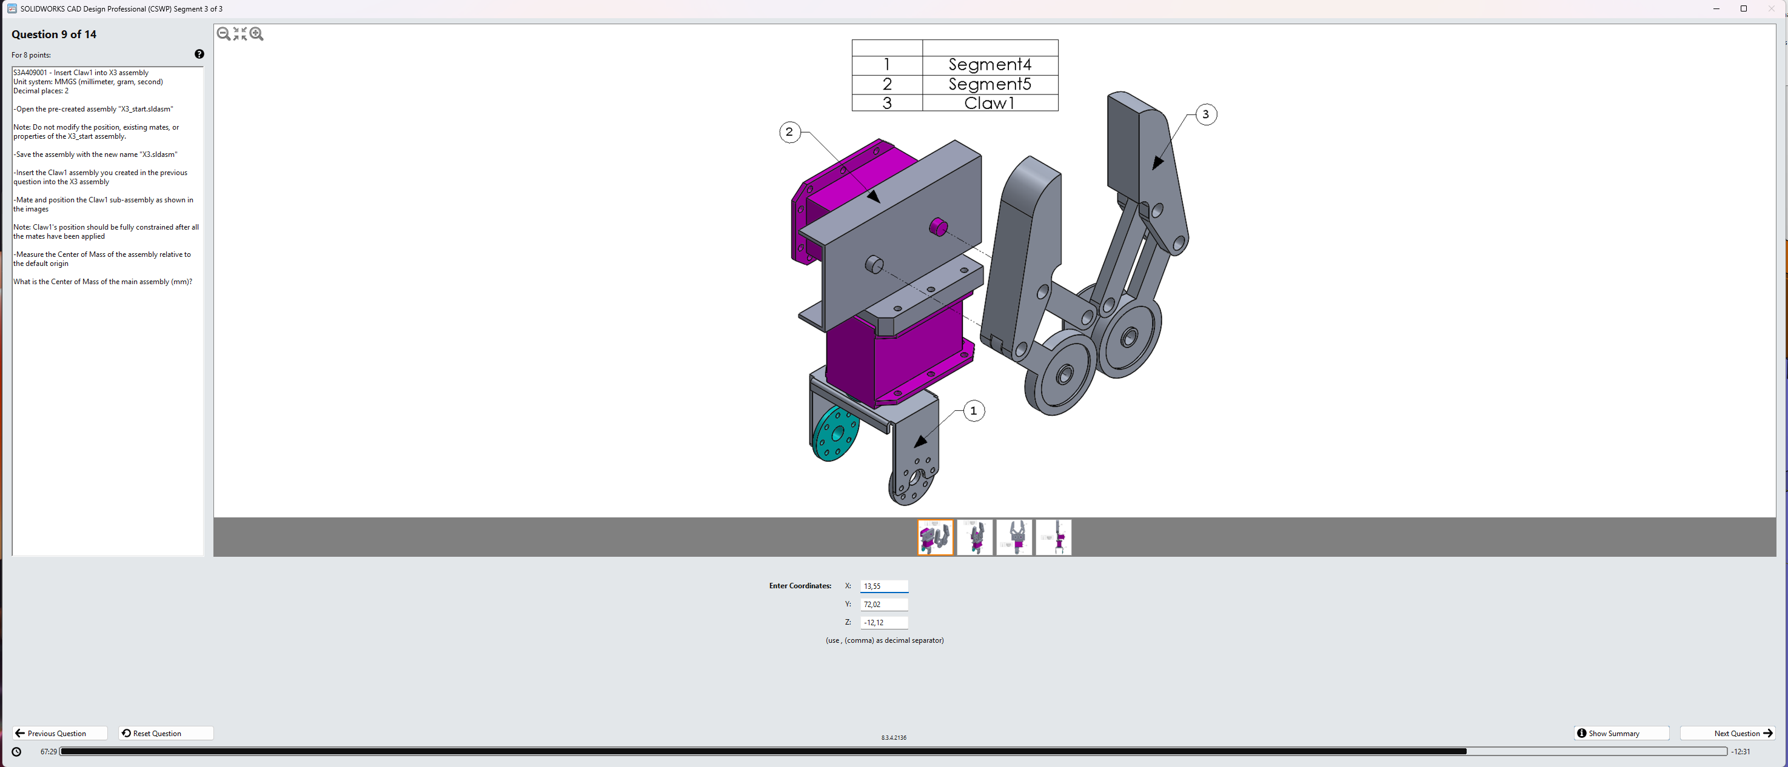Select the first exploded view thumbnail

coord(935,537)
